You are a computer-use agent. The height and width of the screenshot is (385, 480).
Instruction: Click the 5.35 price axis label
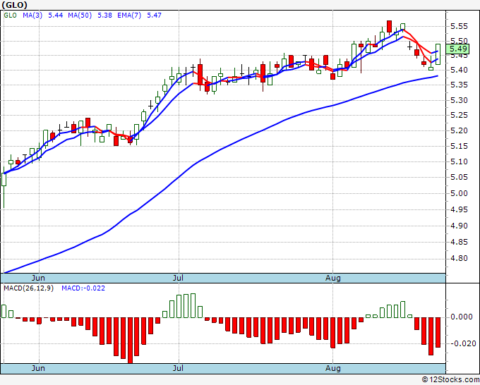tap(460, 85)
